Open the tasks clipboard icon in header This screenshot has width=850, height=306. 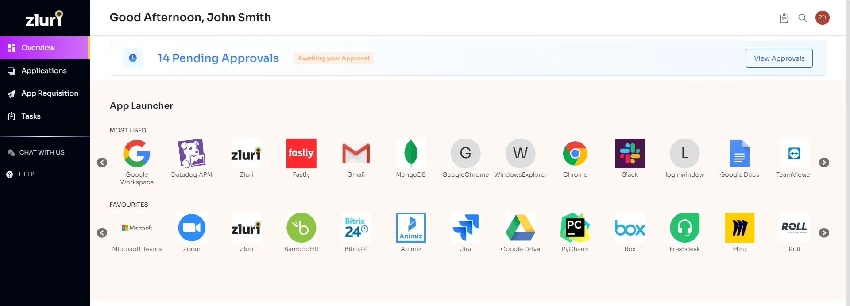pos(784,18)
